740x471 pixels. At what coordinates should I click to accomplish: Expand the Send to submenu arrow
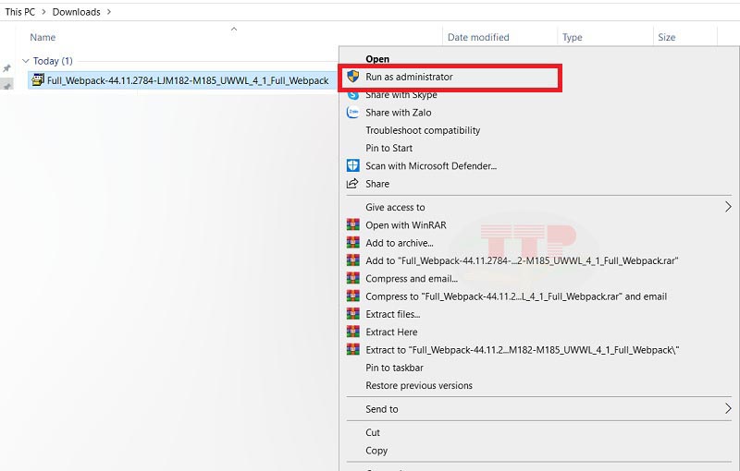click(728, 408)
